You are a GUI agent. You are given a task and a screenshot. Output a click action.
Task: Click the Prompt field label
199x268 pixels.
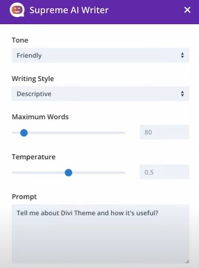24,197
